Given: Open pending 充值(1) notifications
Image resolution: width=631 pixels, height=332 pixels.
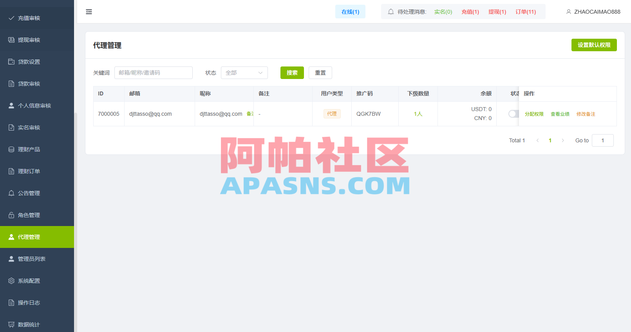Looking at the screenshot, I should tap(470, 12).
